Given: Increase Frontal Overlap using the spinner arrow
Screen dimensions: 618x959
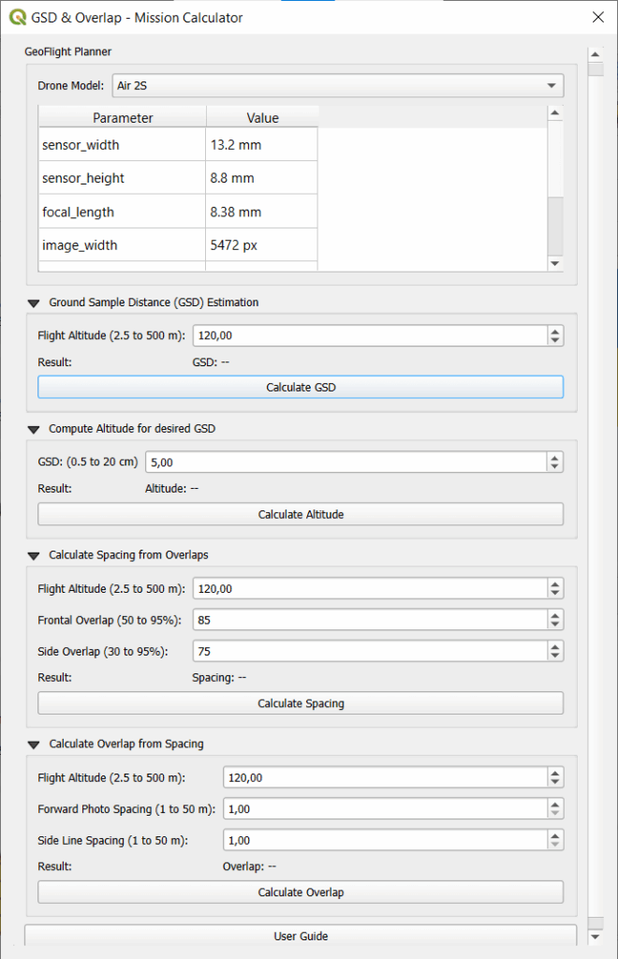Looking at the screenshot, I should 555,614.
